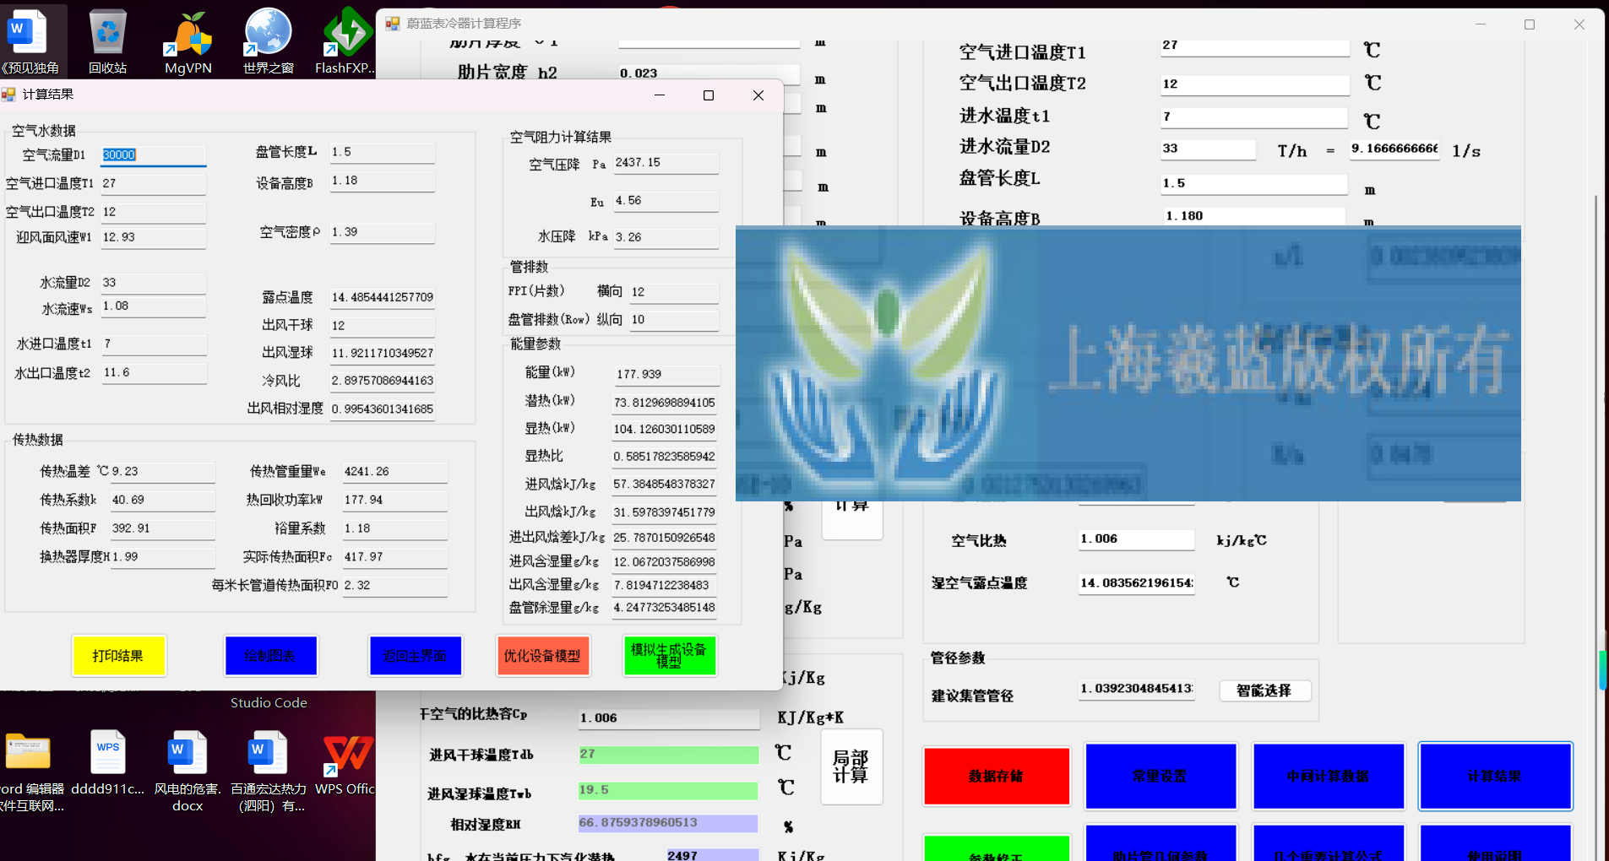Click the 中间计算数据 button

click(1328, 776)
